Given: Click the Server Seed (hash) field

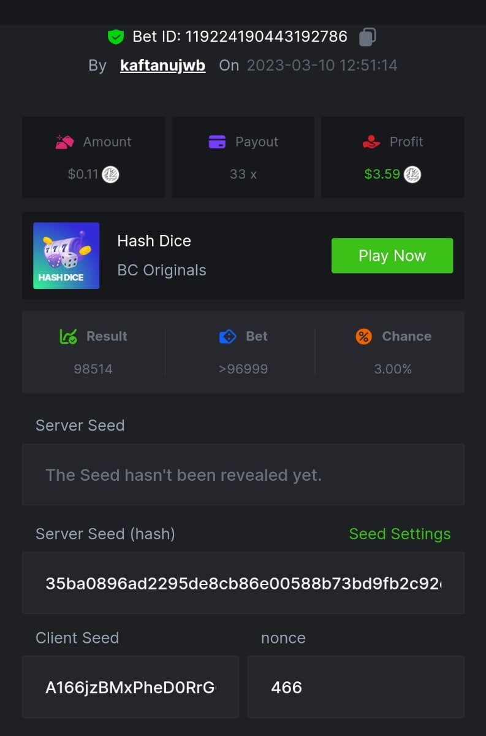Looking at the screenshot, I should [x=243, y=583].
